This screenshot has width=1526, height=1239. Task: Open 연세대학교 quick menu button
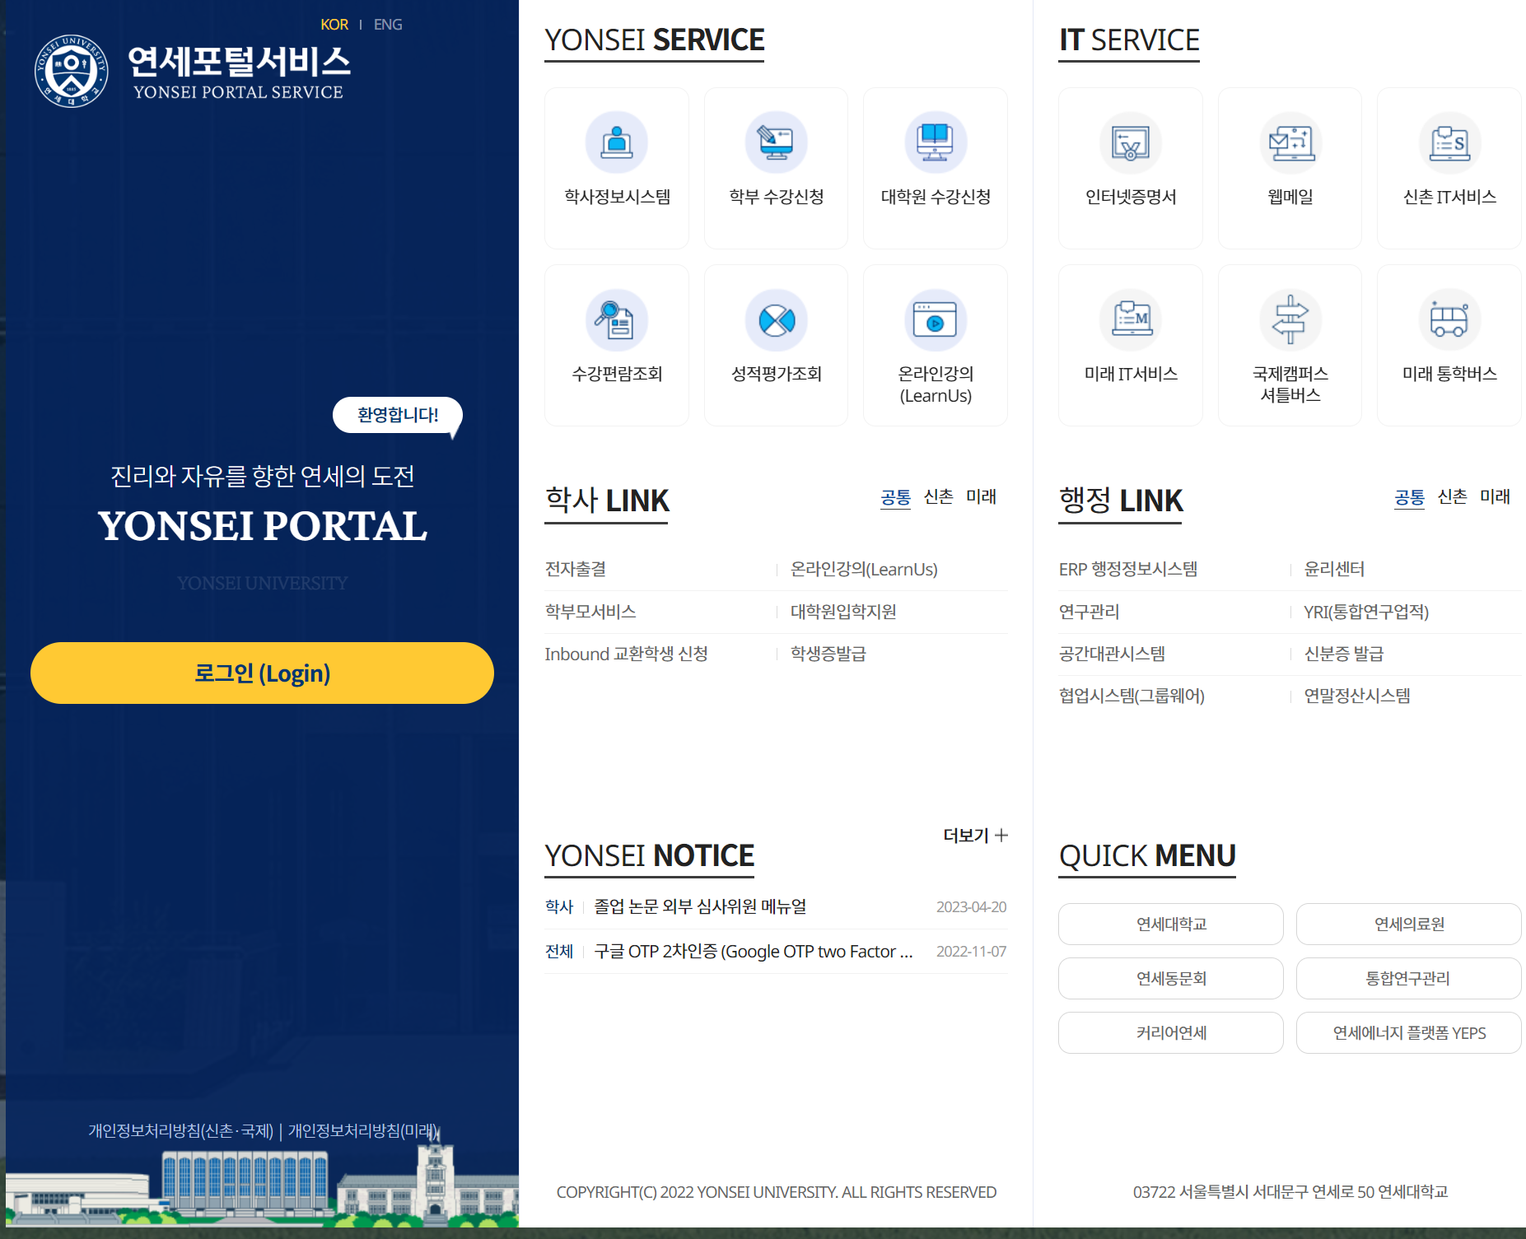pyautogui.click(x=1171, y=924)
